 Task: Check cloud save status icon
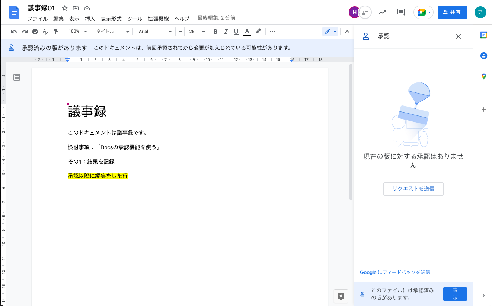point(87,8)
